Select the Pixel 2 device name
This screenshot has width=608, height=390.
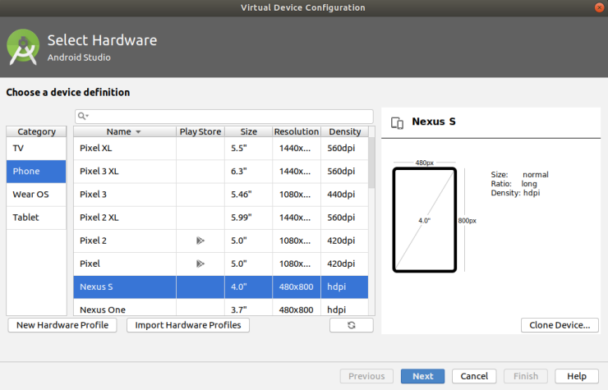coord(93,241)
